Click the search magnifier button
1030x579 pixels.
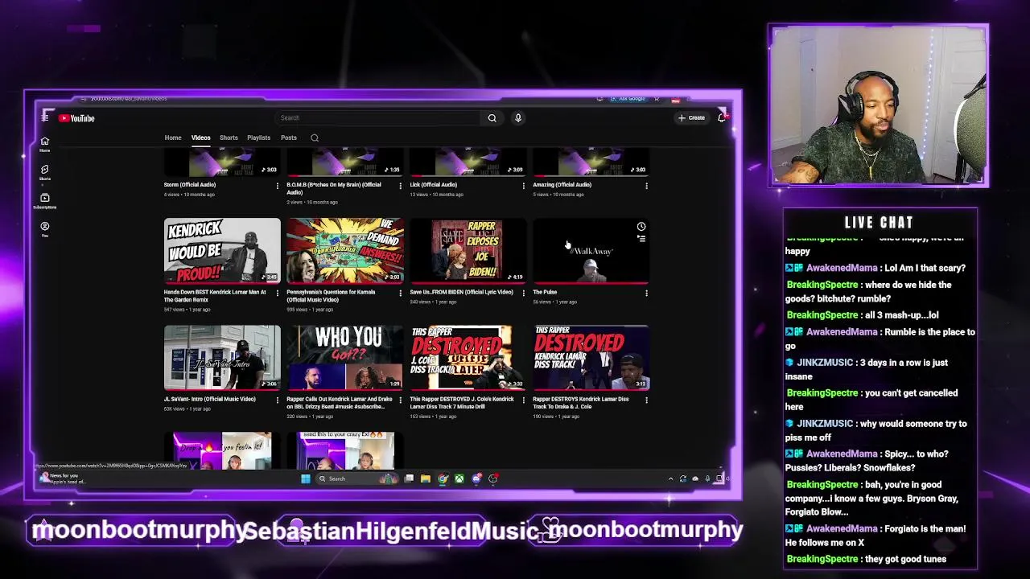tap(492, 118)
